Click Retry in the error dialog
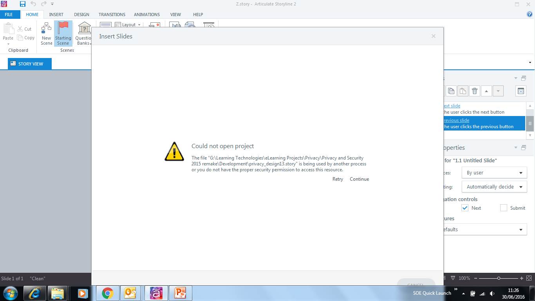Viewport: 535px width, 301px height. (338, 179)
